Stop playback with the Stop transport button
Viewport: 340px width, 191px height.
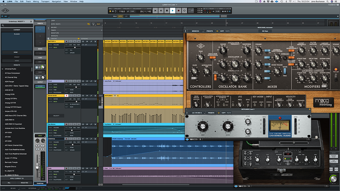pyautogui.click(x=167, y=10)
